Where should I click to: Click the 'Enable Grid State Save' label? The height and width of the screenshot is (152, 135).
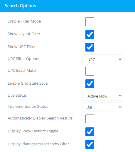pos(28,83)
